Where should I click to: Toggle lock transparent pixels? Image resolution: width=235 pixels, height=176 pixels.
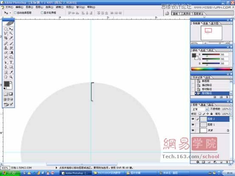[200, 114]
